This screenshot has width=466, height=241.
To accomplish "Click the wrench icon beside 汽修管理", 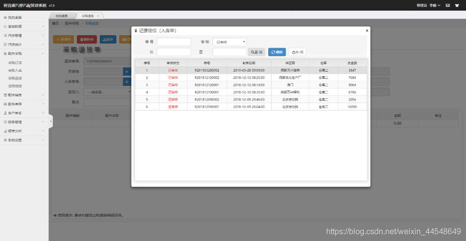I will click(x=5, y=35).
